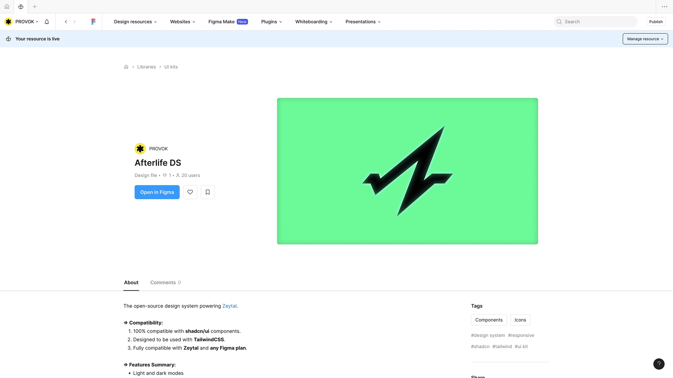Select the Community tab icon
The height and width of the screenshot is (378, 673).
click(21, 6)
